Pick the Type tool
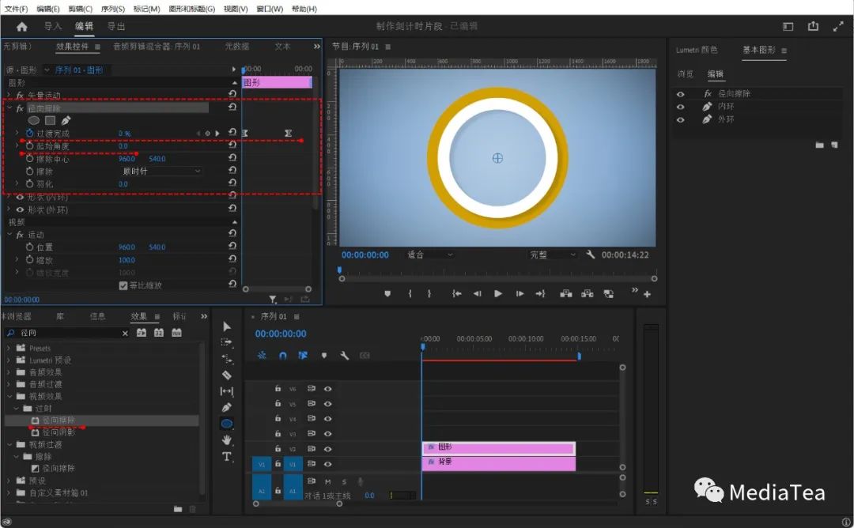 (x=227, y=456)
